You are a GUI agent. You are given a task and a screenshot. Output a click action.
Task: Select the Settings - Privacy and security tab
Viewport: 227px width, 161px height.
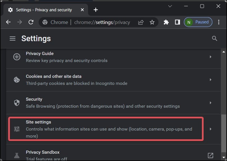46,10
